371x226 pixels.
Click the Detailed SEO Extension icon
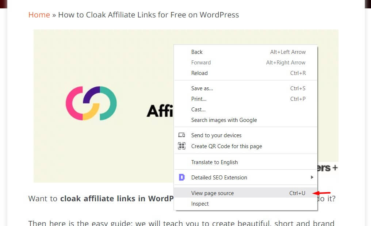182,177
